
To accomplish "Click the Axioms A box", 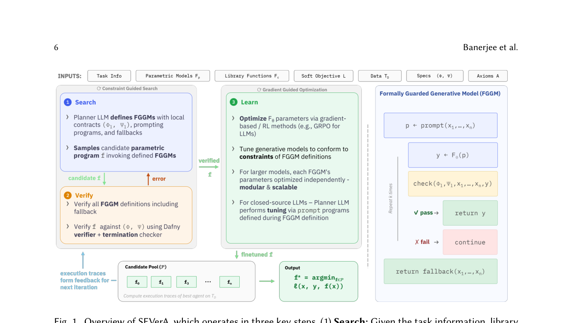I will (488, 76).
